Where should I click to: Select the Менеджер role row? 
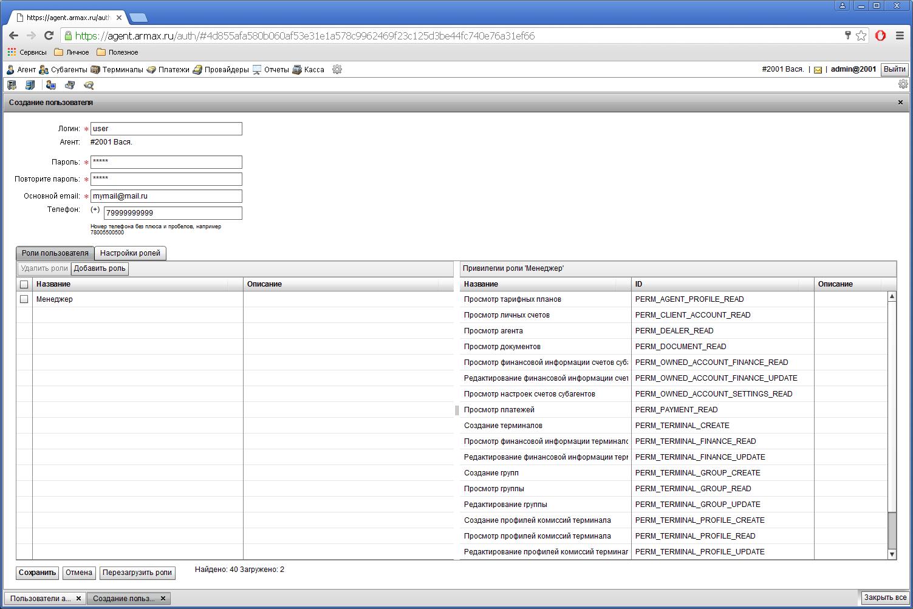click(235, 299)
